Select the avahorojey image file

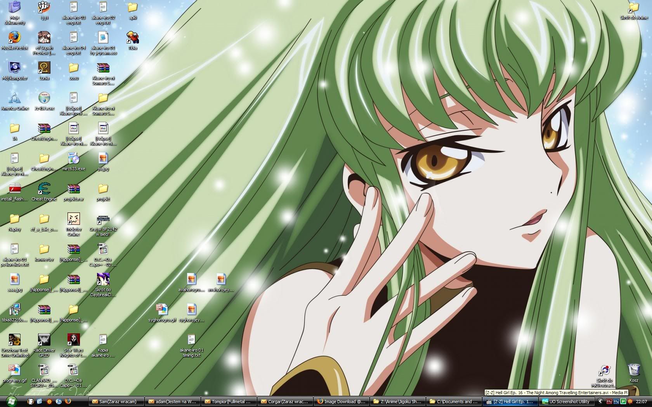tap(221, 283)
